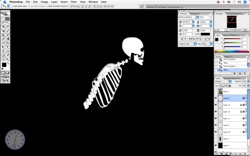Swap foreground and background colors
Image resolution: width=250 pixels, height=156 pixels.
coord(8,63)
